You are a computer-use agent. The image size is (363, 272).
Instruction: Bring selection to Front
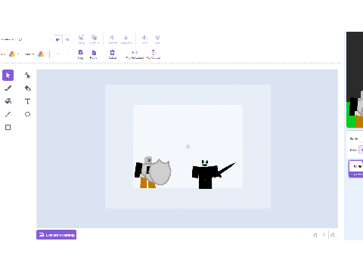[x=144, y=39]
